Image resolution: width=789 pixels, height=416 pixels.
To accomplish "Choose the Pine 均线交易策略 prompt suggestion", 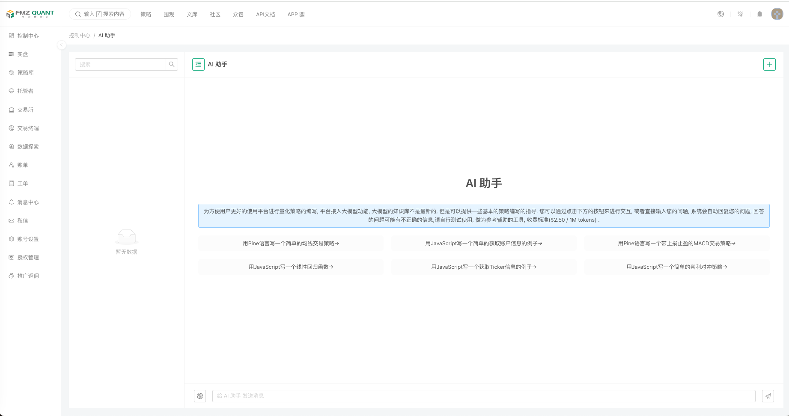I will click(290, 243).
